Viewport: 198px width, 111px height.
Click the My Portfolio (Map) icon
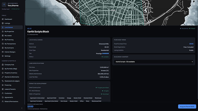(3, 69)
